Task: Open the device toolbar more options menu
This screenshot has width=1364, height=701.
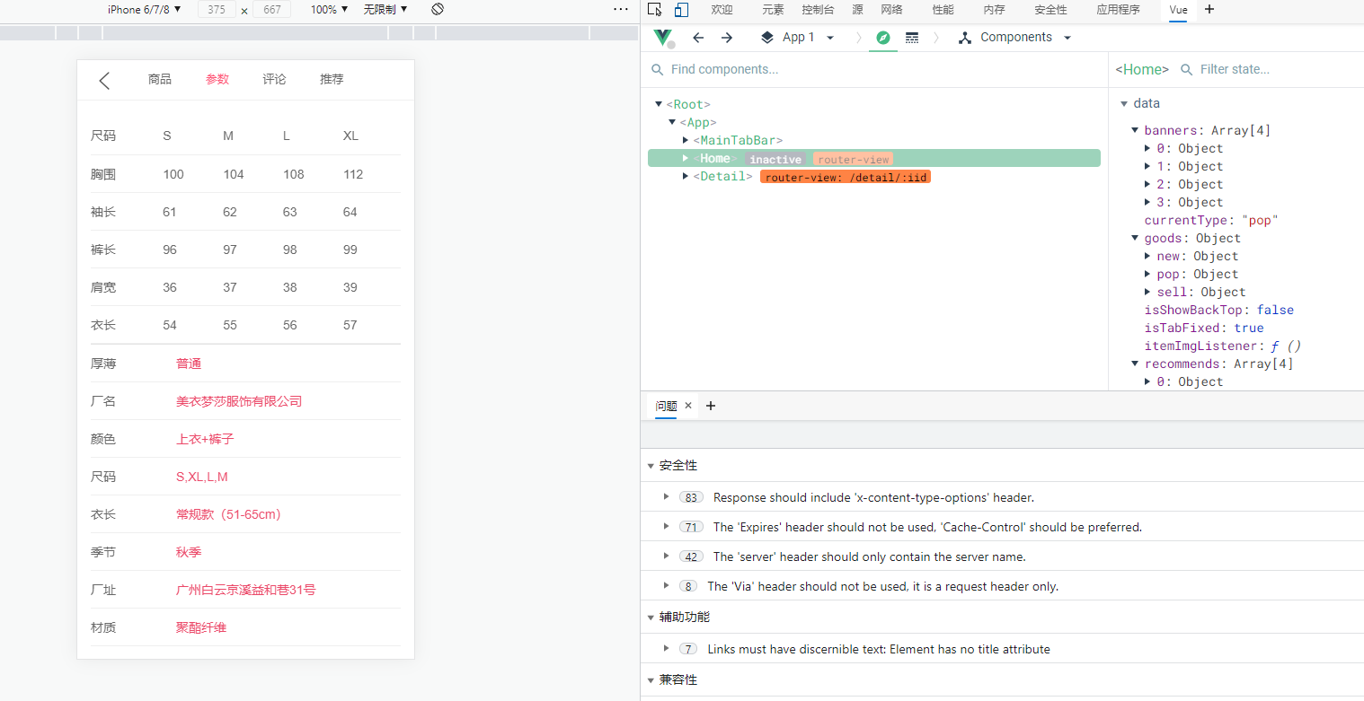Action: pos(621,9)
